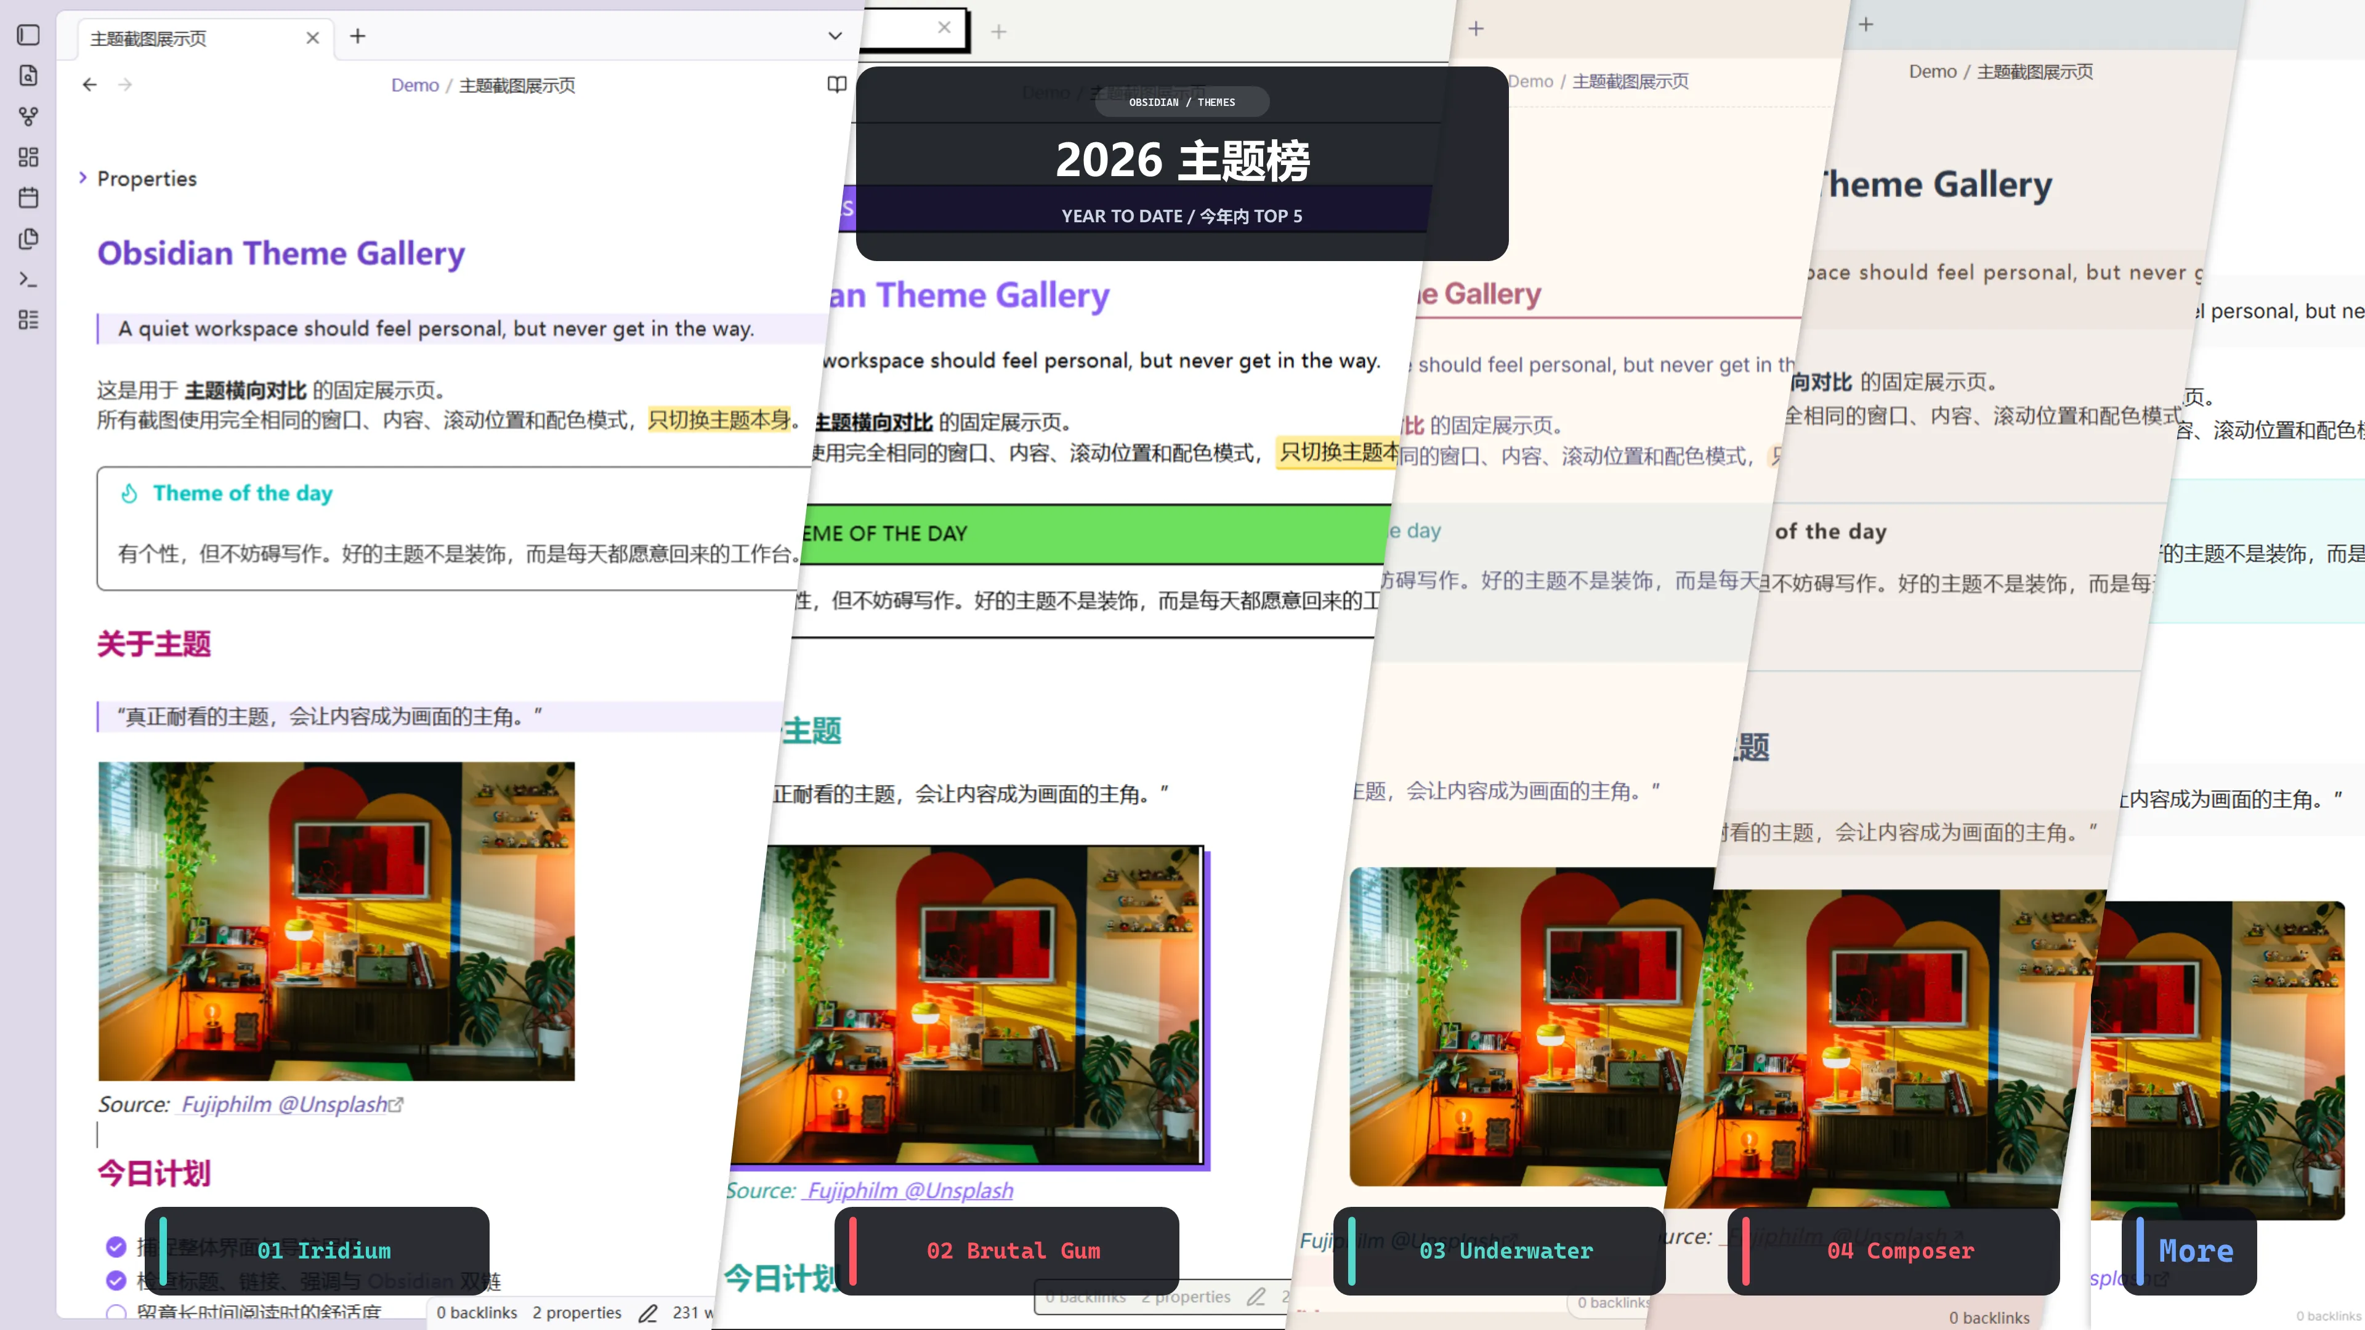Click the pencil editing-mode icon beside 2 properties
The image size is (2365, 1330).
(647, 1313)
